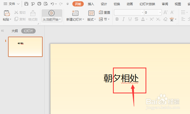Switch to the 大纲 outline tab

[14, 31]
